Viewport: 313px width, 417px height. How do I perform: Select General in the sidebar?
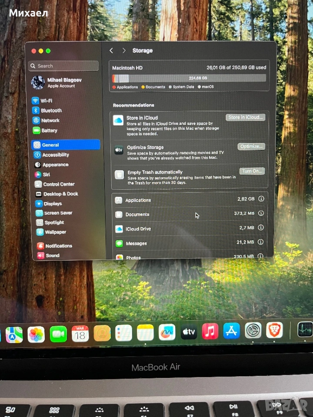point(66,145)
